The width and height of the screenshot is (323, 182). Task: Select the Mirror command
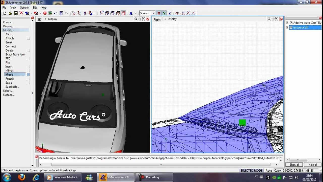pyautogui.click(x=9, y=71)
